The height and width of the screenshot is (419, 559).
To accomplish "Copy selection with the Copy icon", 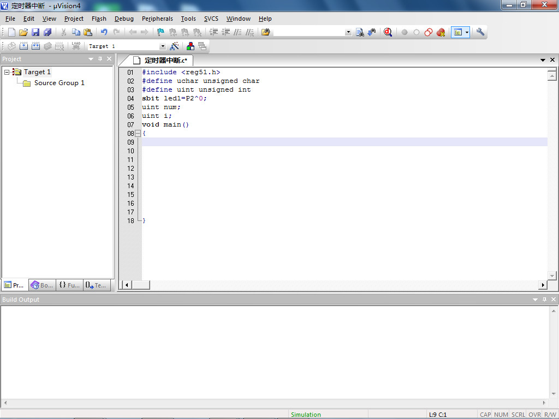I will coord(76,32).
